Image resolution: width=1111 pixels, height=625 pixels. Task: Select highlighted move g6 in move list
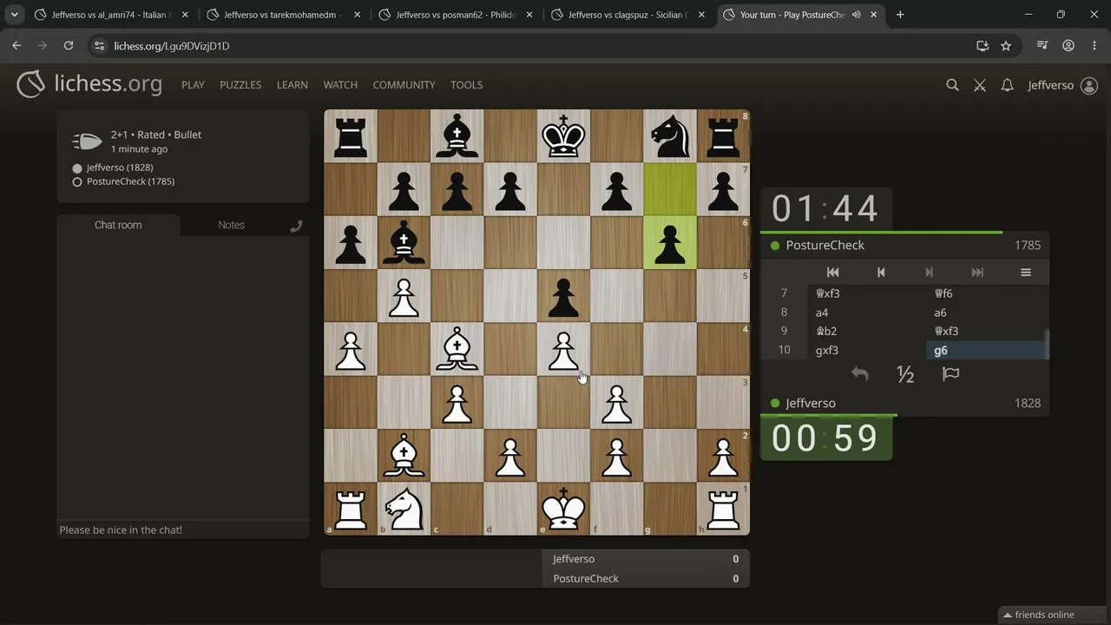tap(986, 351)
